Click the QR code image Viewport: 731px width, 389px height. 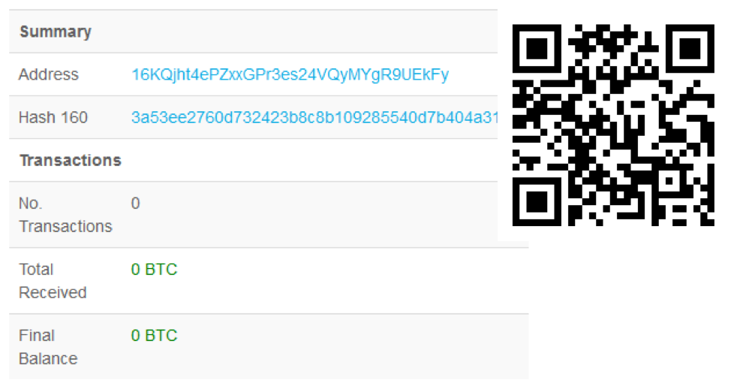[x=613, y=125]
